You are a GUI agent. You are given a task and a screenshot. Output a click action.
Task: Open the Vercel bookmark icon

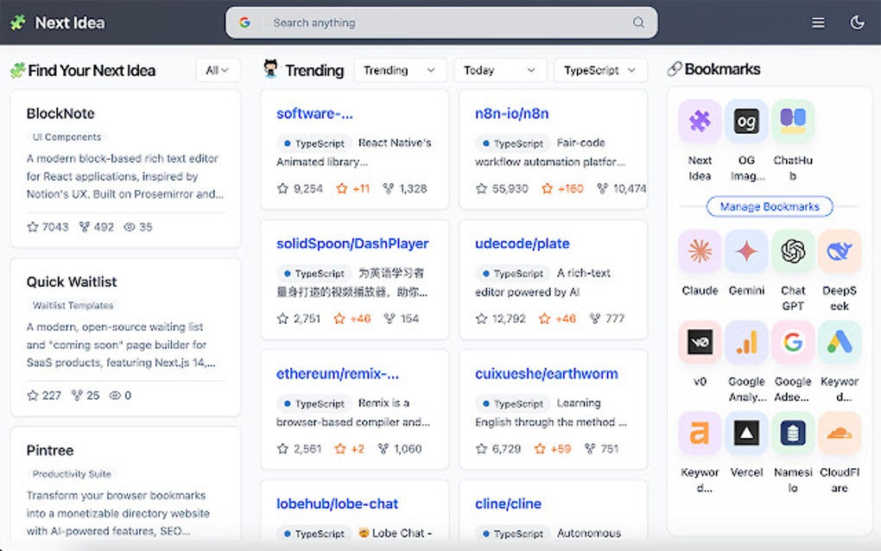click(x=745, y=434)
